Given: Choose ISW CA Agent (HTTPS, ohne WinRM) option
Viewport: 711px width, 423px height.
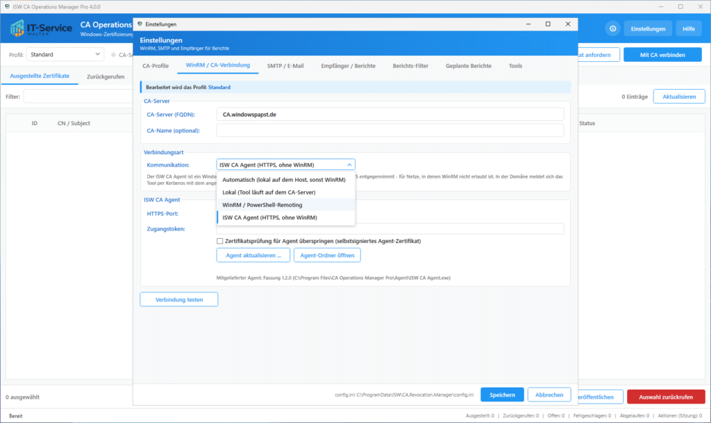Looking at the screenshot, I should 285,217.
